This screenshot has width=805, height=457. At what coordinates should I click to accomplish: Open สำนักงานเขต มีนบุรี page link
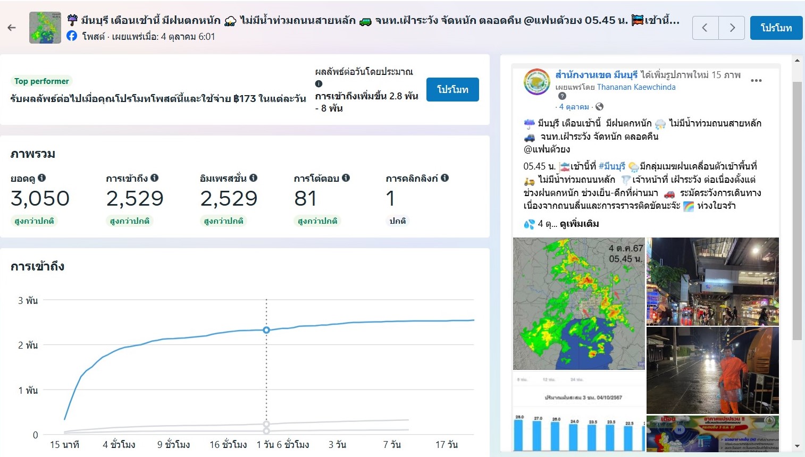[596, 75]
